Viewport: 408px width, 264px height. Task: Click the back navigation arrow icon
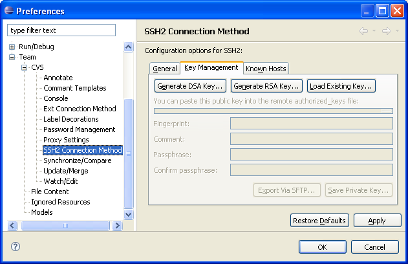pyautogui.click(x=363, y=31)
